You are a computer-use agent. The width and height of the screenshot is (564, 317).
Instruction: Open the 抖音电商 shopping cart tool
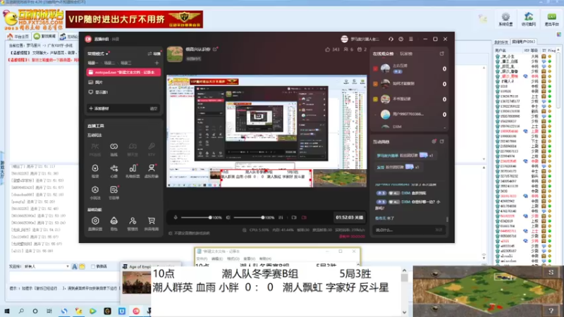coord(152,223)
